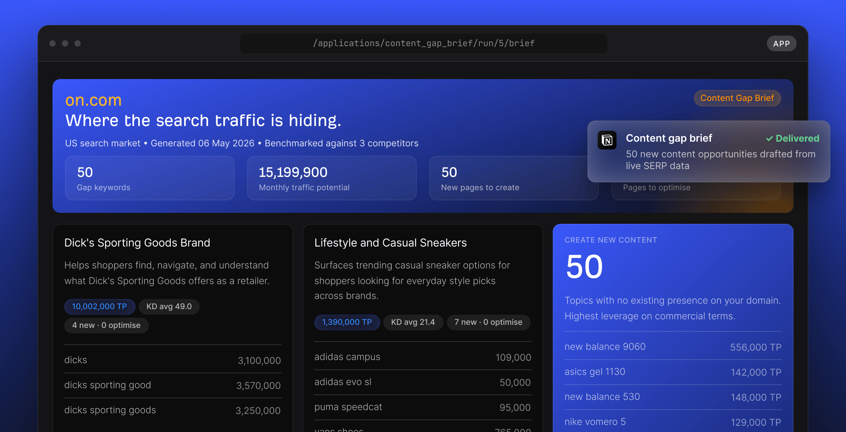Click the large 50 under Create New Content
The height and width of the screenshot is (432, 846).
(584, 267)
